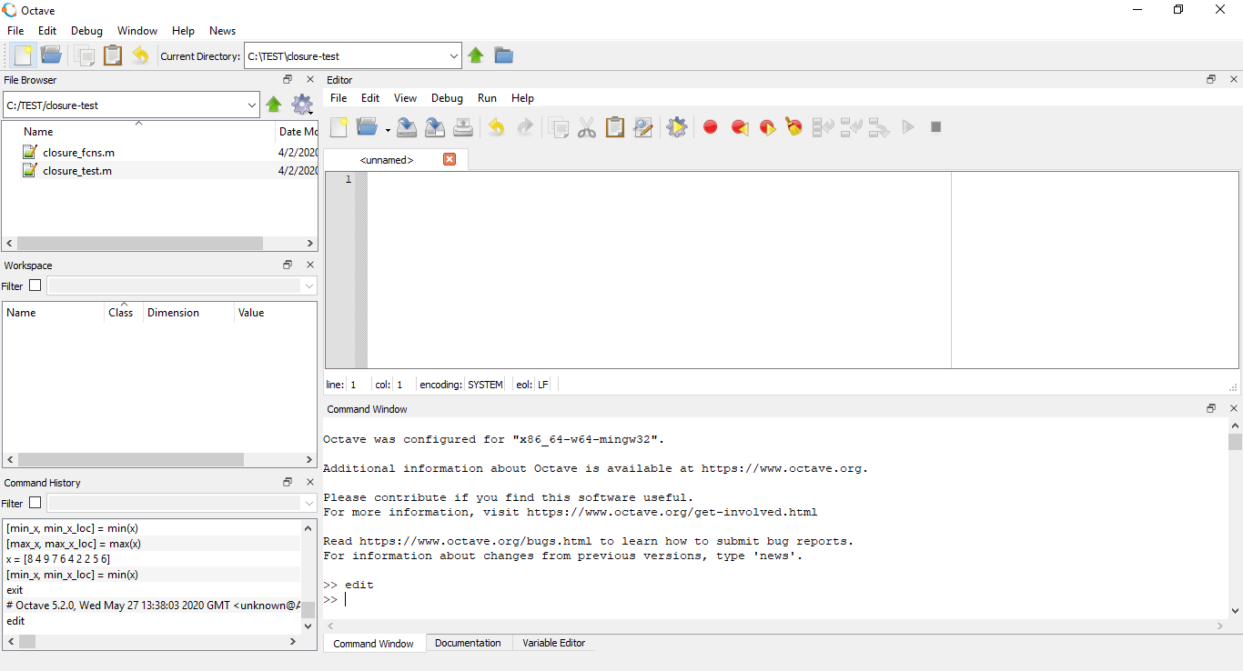This screenshot has width=1243, height=671.
Task: Open existing file in Editor toolbar
Action: (367, 127)
